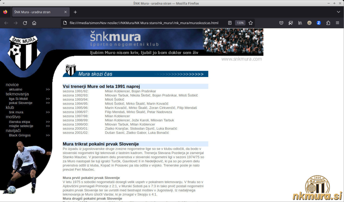Click the screenshot tool icon

click(291, 23)
